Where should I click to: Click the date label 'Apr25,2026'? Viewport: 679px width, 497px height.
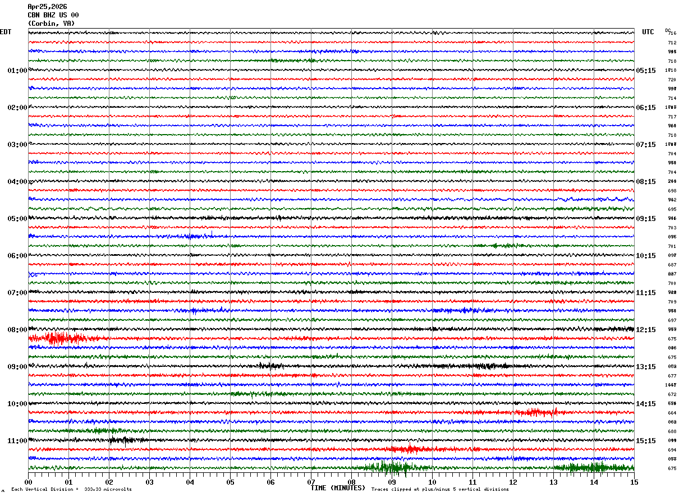47,7
